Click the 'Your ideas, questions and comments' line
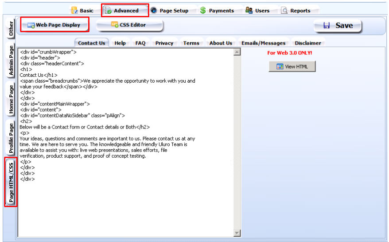This screenshot has height=242, width=389. click(107, 138)
